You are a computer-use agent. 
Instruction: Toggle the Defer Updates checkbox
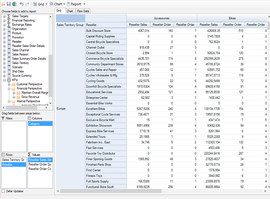tap(3, 191)
